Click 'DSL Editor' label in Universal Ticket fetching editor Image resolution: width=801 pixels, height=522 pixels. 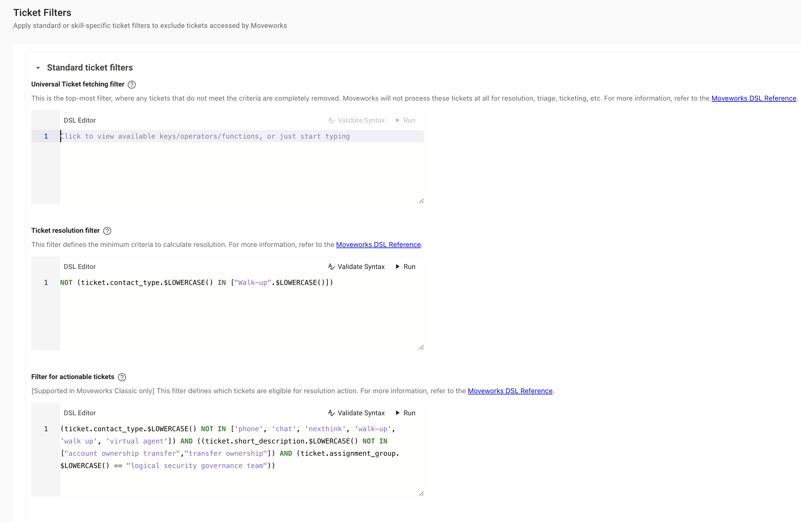pos(80,120)
